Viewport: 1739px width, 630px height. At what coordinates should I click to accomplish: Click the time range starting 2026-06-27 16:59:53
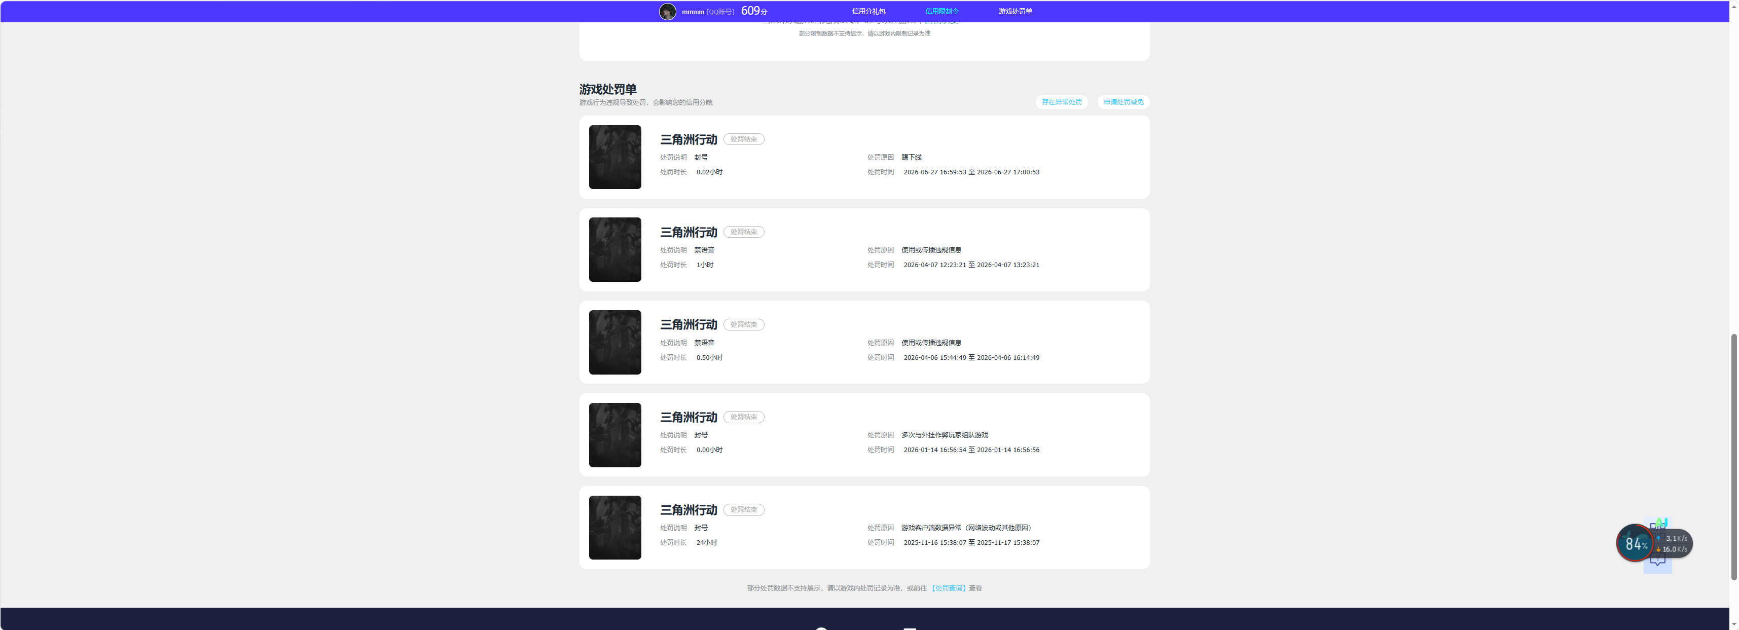click(x=971, y=172)
